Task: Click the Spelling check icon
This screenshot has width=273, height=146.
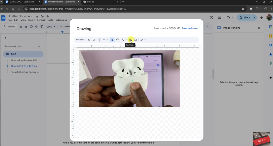Action: coord(36,27)
